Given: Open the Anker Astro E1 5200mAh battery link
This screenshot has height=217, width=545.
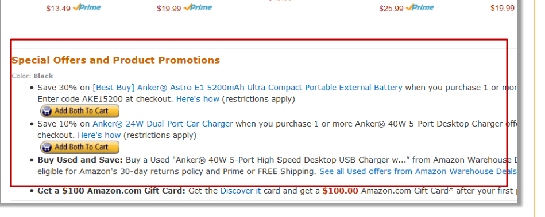Looking at the screenshot, I should click(247, 88).
